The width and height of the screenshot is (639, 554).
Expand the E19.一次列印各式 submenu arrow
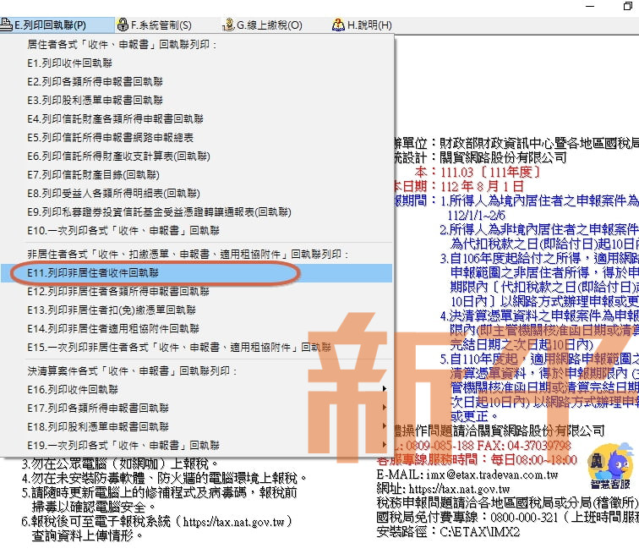click(x=385, y=445)
